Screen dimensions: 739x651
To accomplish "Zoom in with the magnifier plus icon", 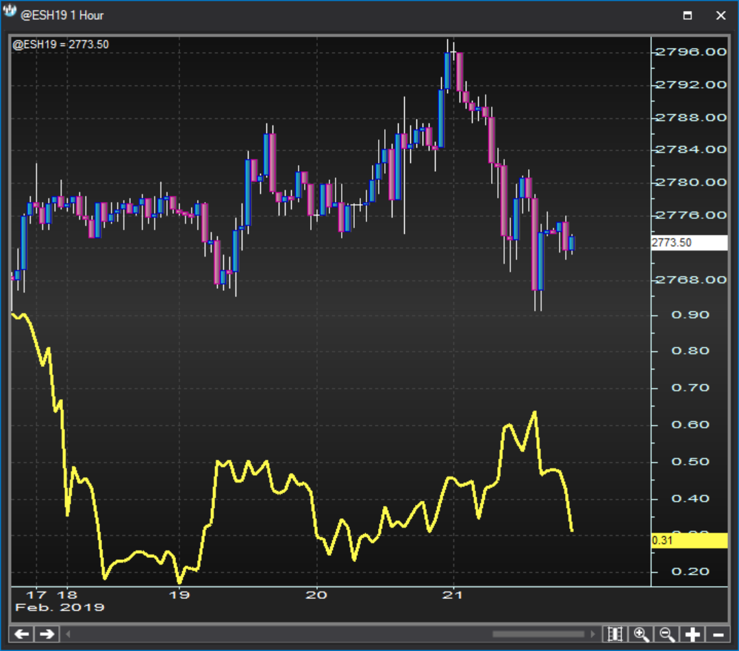I will click(x=642, y=634).
